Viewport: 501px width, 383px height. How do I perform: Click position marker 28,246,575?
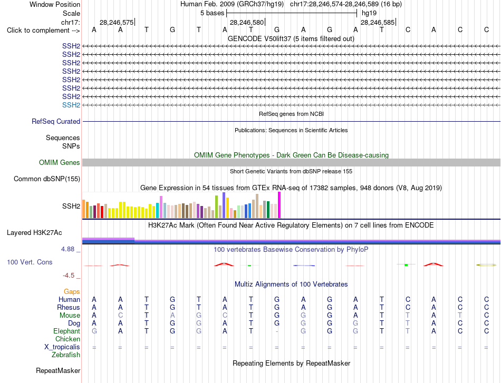(117, 22)
